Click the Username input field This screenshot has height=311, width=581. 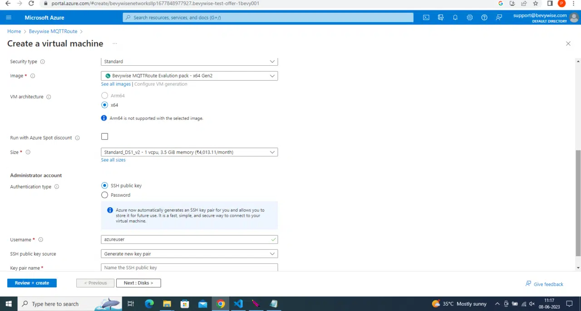pos(189,239)
